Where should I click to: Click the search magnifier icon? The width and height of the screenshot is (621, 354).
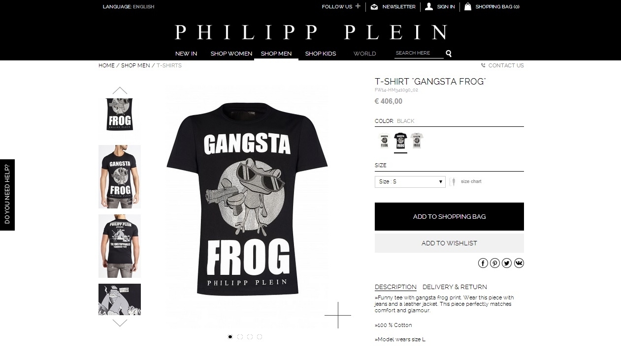coord(449,54)
